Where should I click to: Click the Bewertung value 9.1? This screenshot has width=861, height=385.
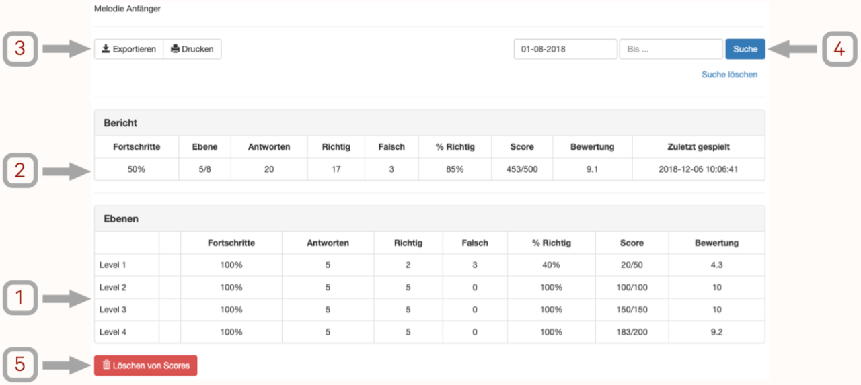(x=592, y=169)
